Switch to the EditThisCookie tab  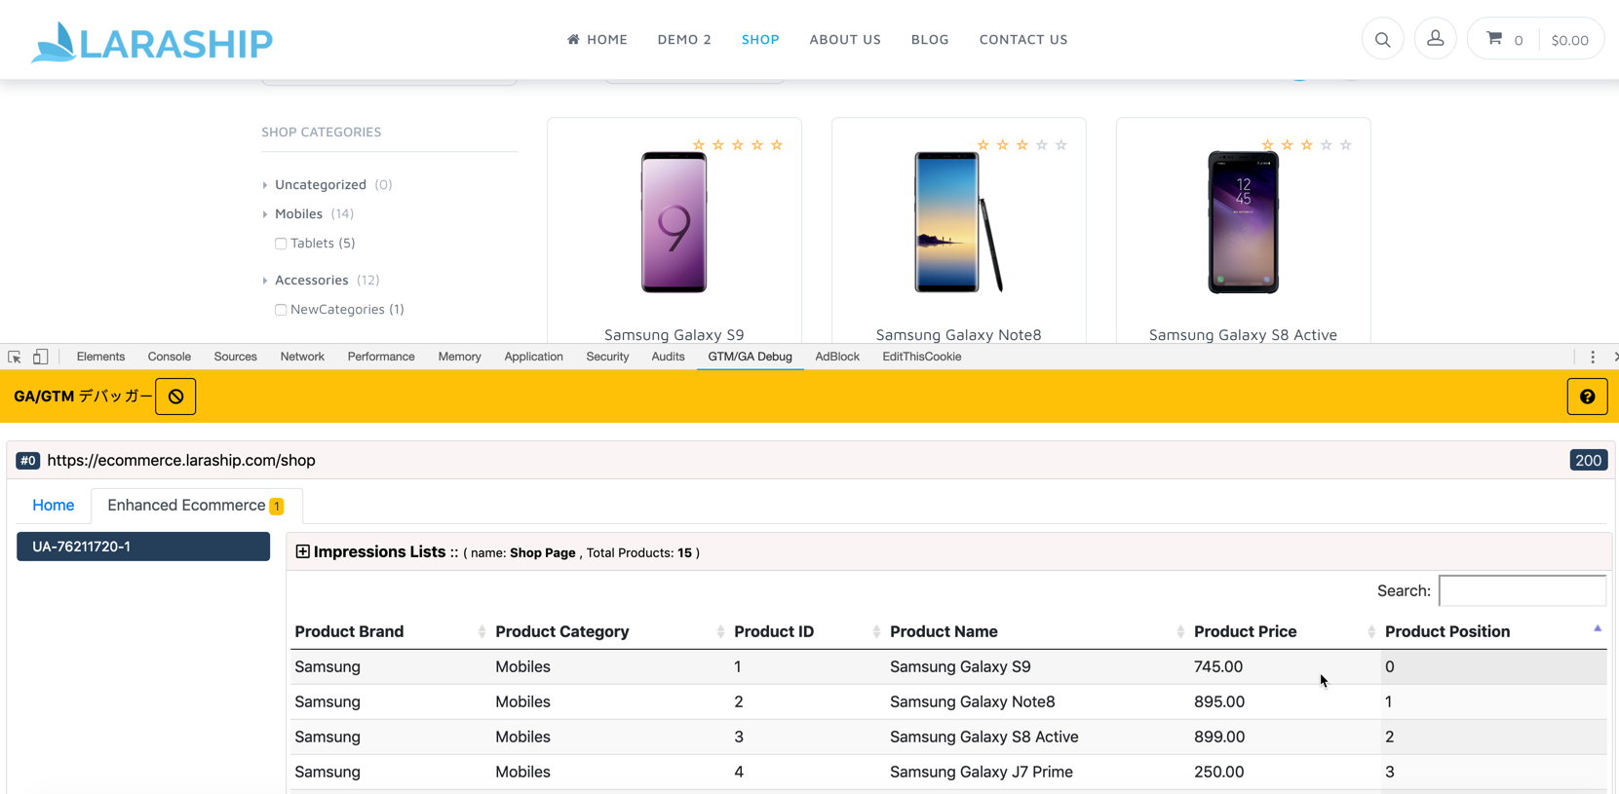pyautogui.click(x=922, y=357)
